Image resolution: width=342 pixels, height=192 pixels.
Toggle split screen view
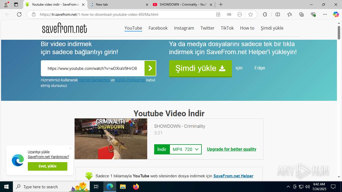tap(278, 14)
